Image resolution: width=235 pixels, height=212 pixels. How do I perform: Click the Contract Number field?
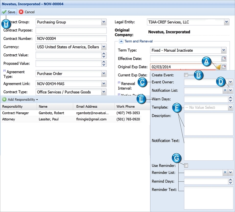click(x=71, y=39)
